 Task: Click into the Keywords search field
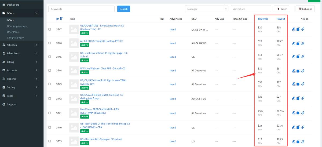tap(81, 9)
